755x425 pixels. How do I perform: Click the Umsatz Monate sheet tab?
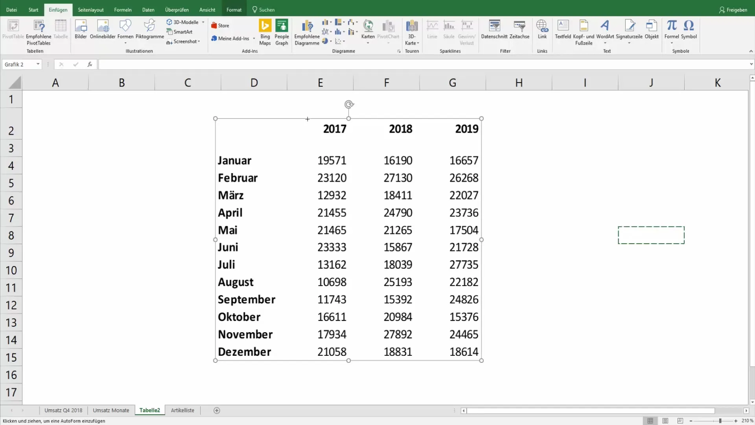coord(111,410)
